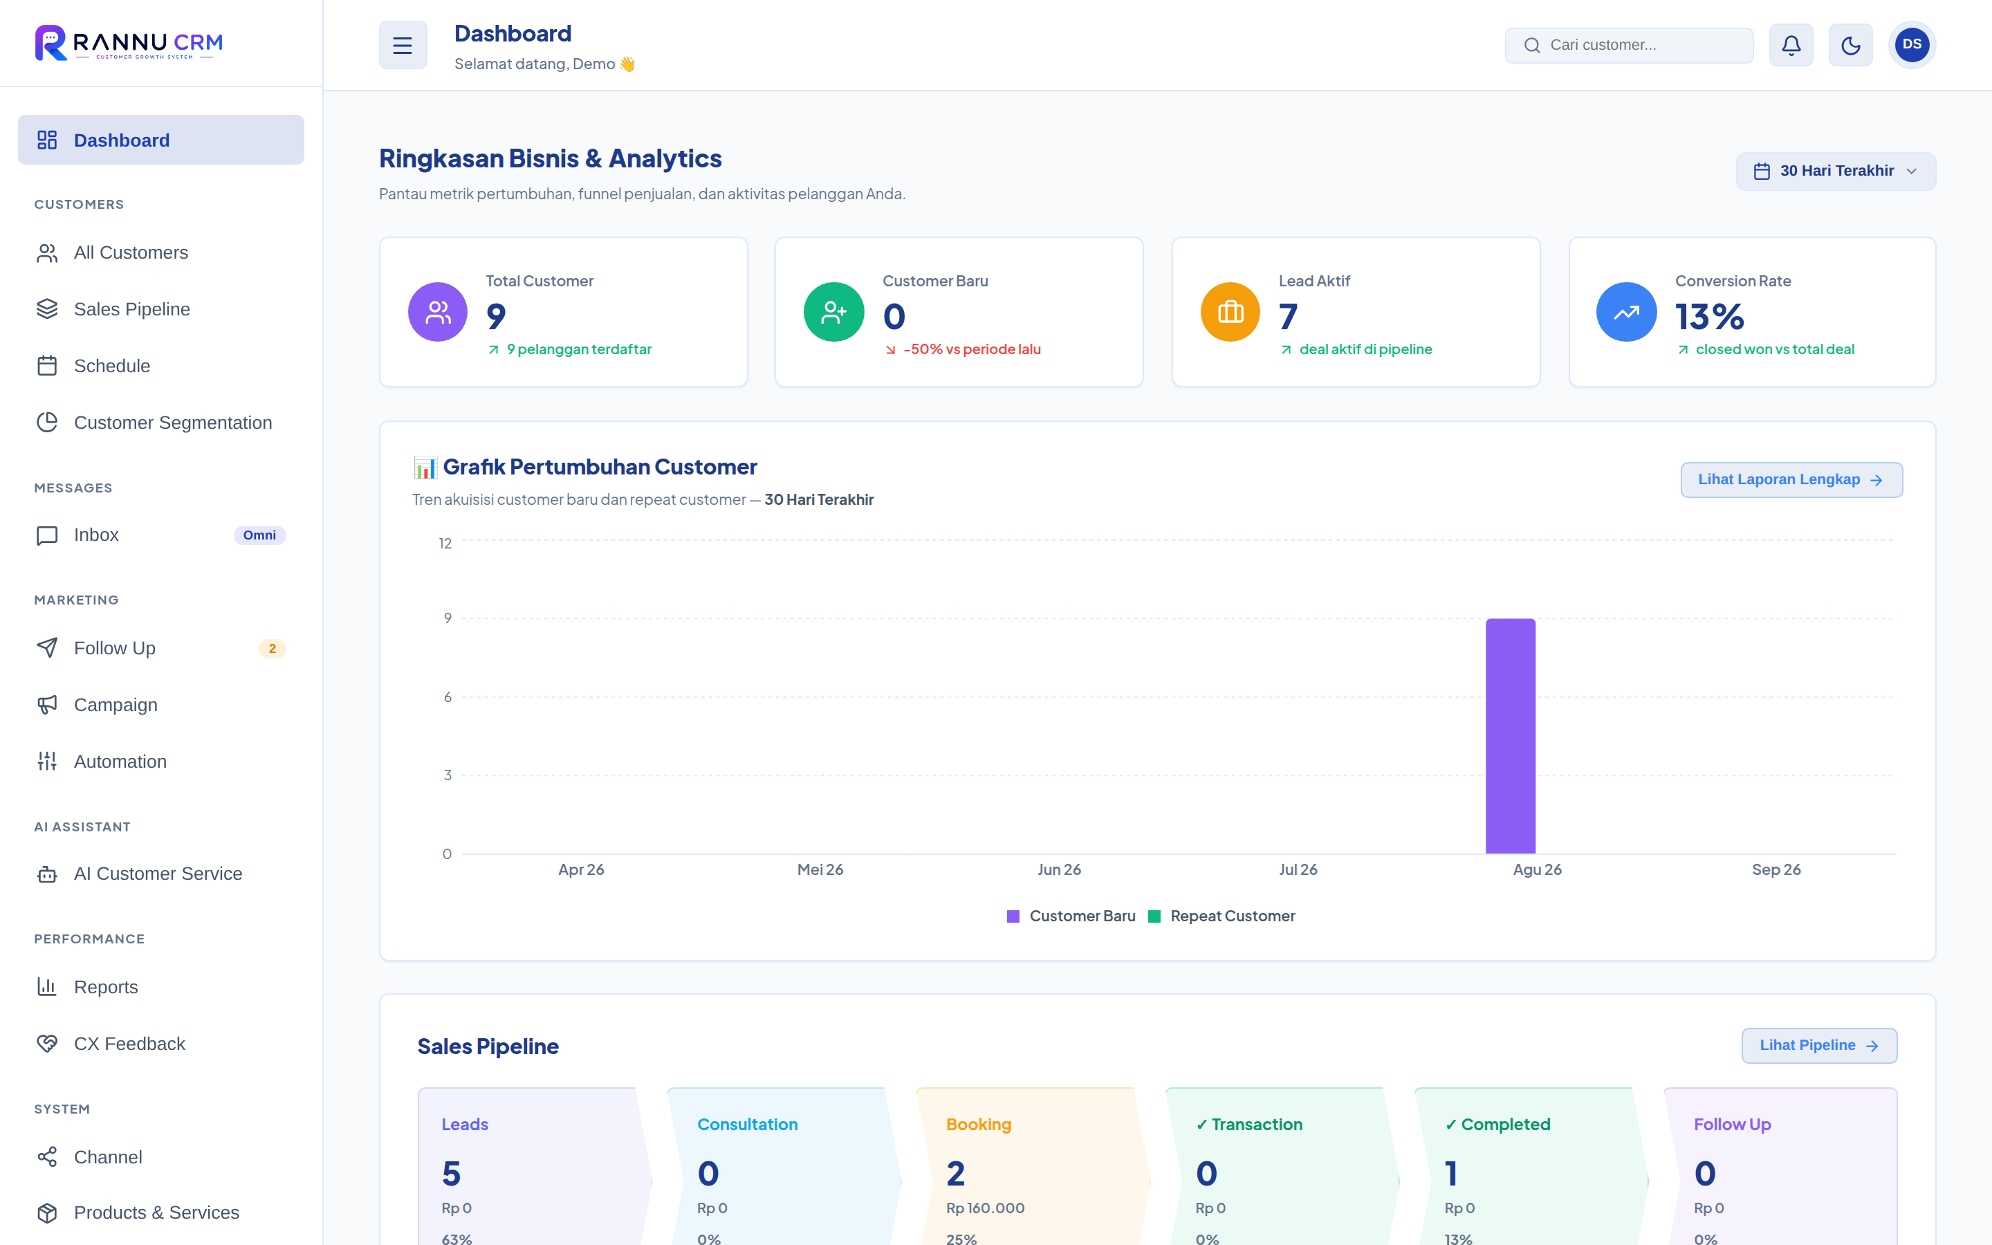
Task: Toggle the hamburger sidebar menu button
Action: pos(403,45)
